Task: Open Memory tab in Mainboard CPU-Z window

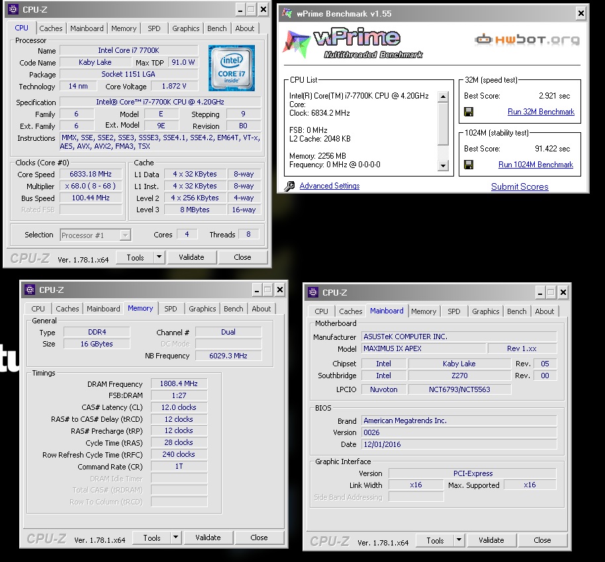Action: [424, 311]
